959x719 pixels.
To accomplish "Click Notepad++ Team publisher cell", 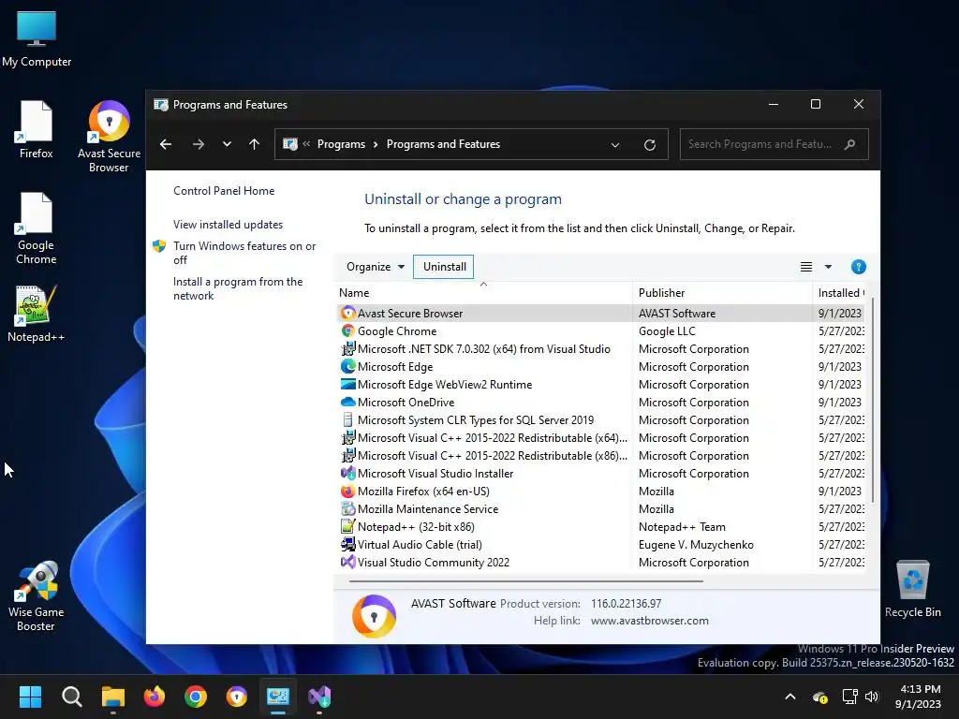I will (x=682, y=526).
